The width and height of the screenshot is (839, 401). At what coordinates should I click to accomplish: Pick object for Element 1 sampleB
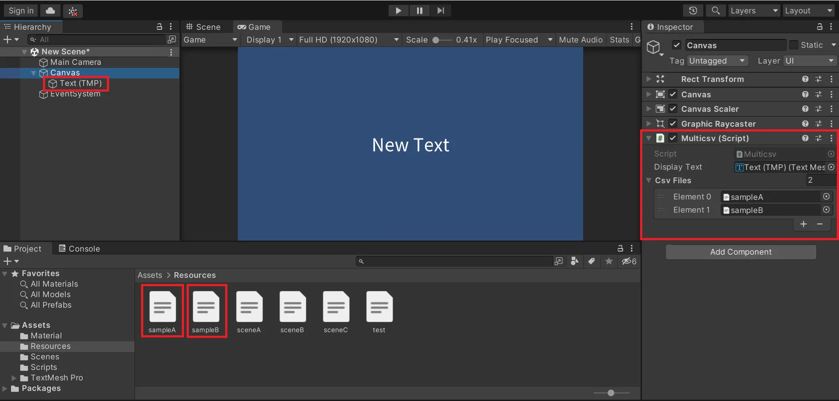(826, 210)
